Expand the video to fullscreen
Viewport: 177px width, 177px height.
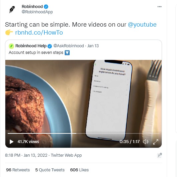pos(156,142)
